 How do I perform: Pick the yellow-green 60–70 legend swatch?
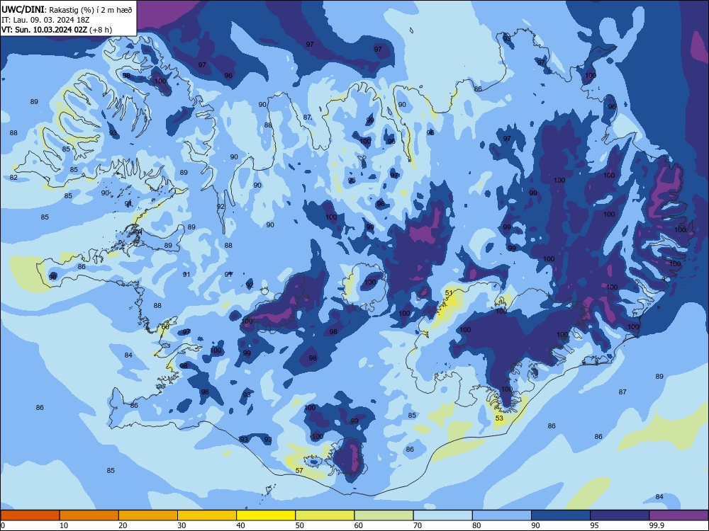pyautogui.click(x=384, y=515)
